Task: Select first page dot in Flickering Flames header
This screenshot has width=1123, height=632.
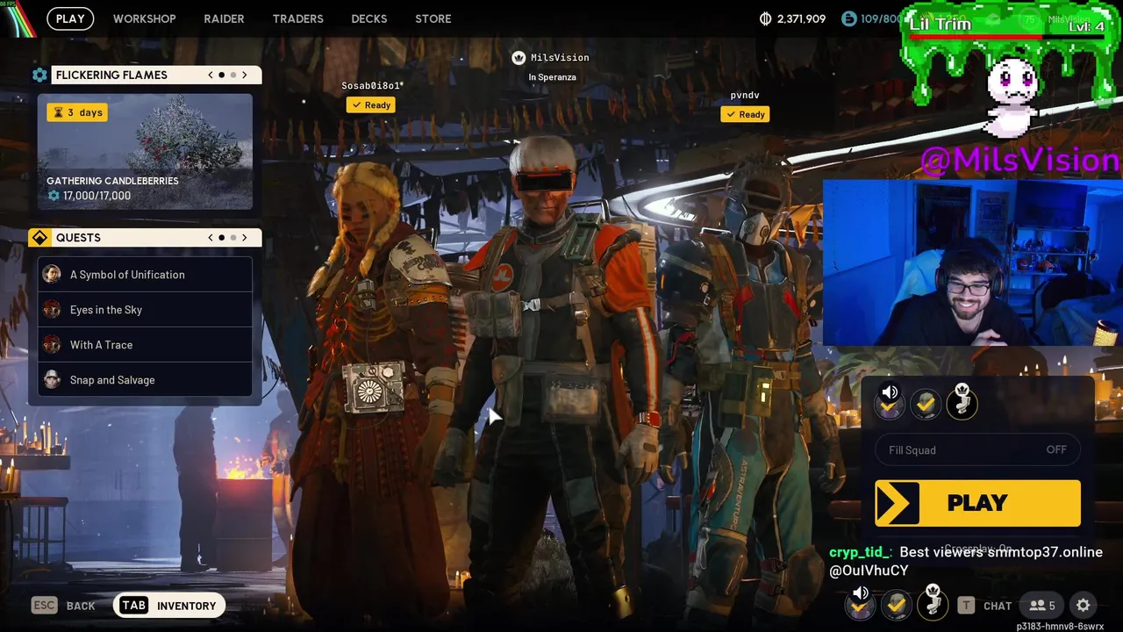Action: [222, 75]
